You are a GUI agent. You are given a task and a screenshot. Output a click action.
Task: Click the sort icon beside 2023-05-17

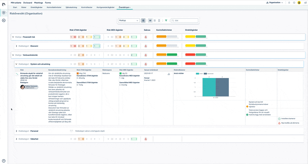point(169,74)
